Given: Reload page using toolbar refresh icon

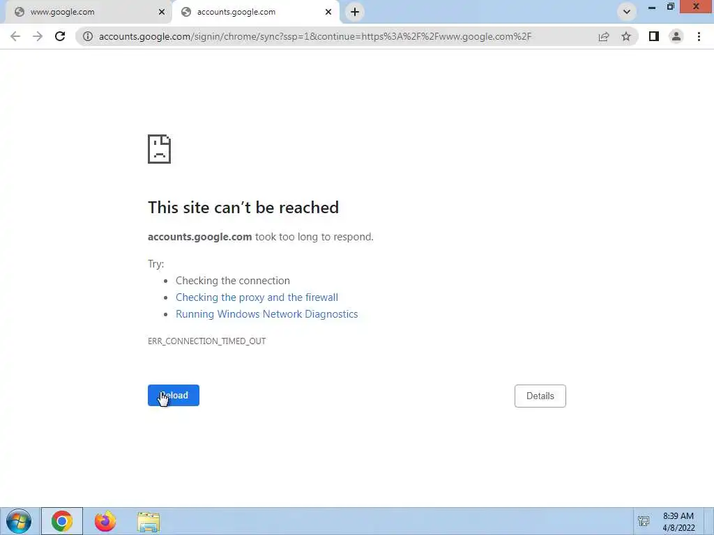Looking at the screenshot, I should (x=60, y=36).
